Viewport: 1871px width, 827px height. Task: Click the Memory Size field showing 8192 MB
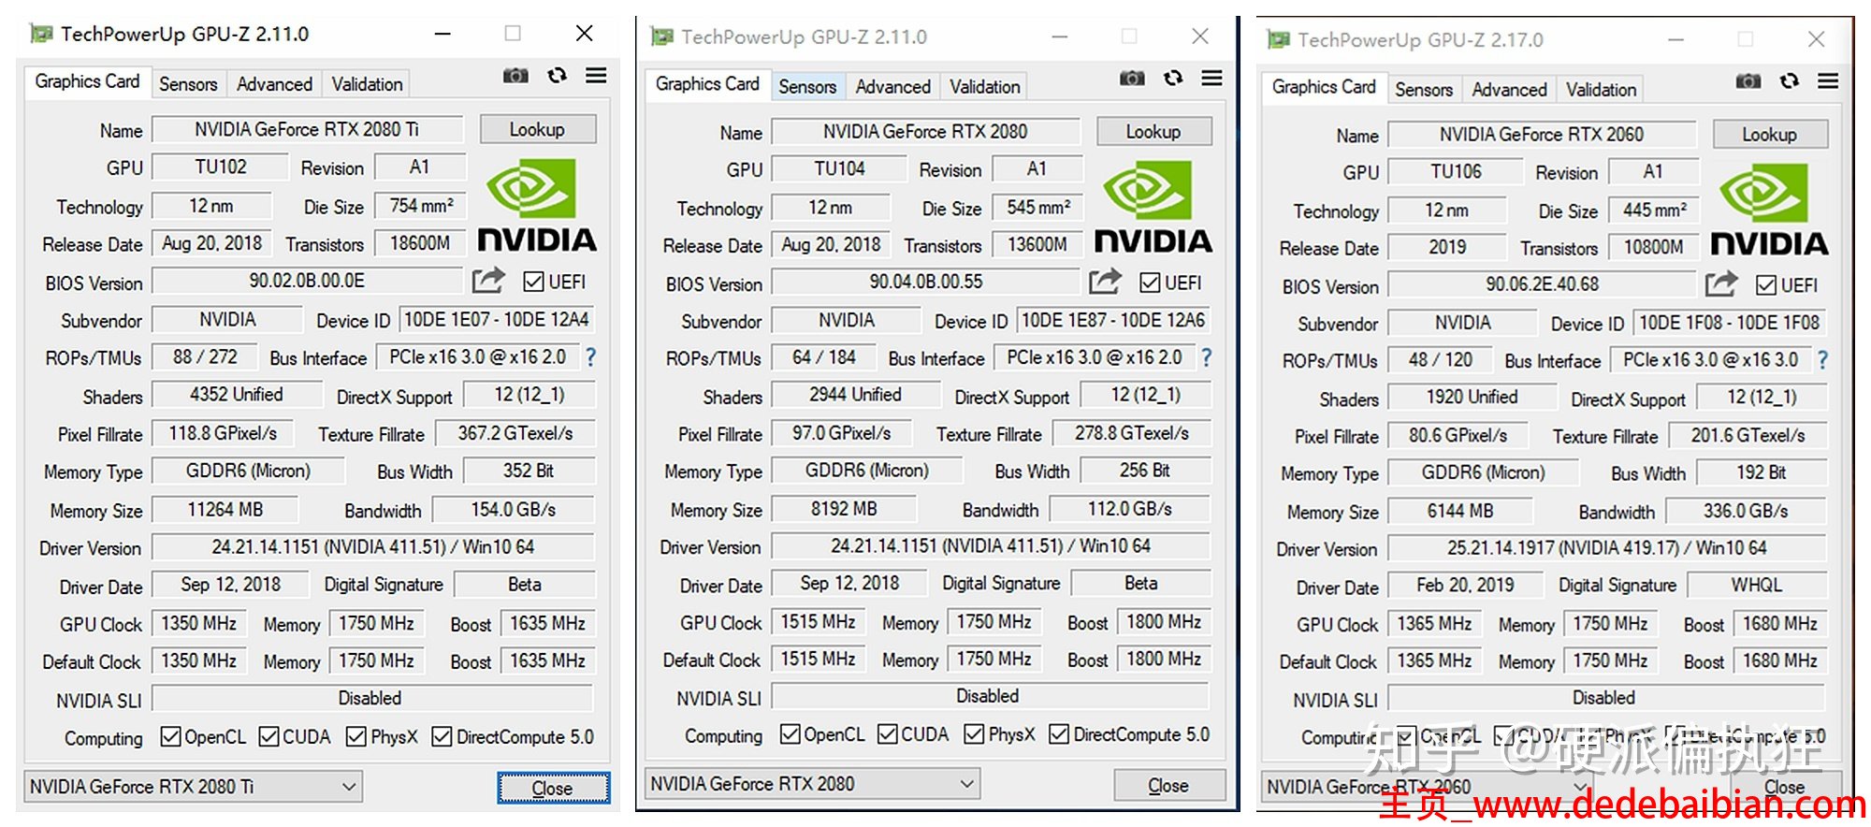[844, 509]
